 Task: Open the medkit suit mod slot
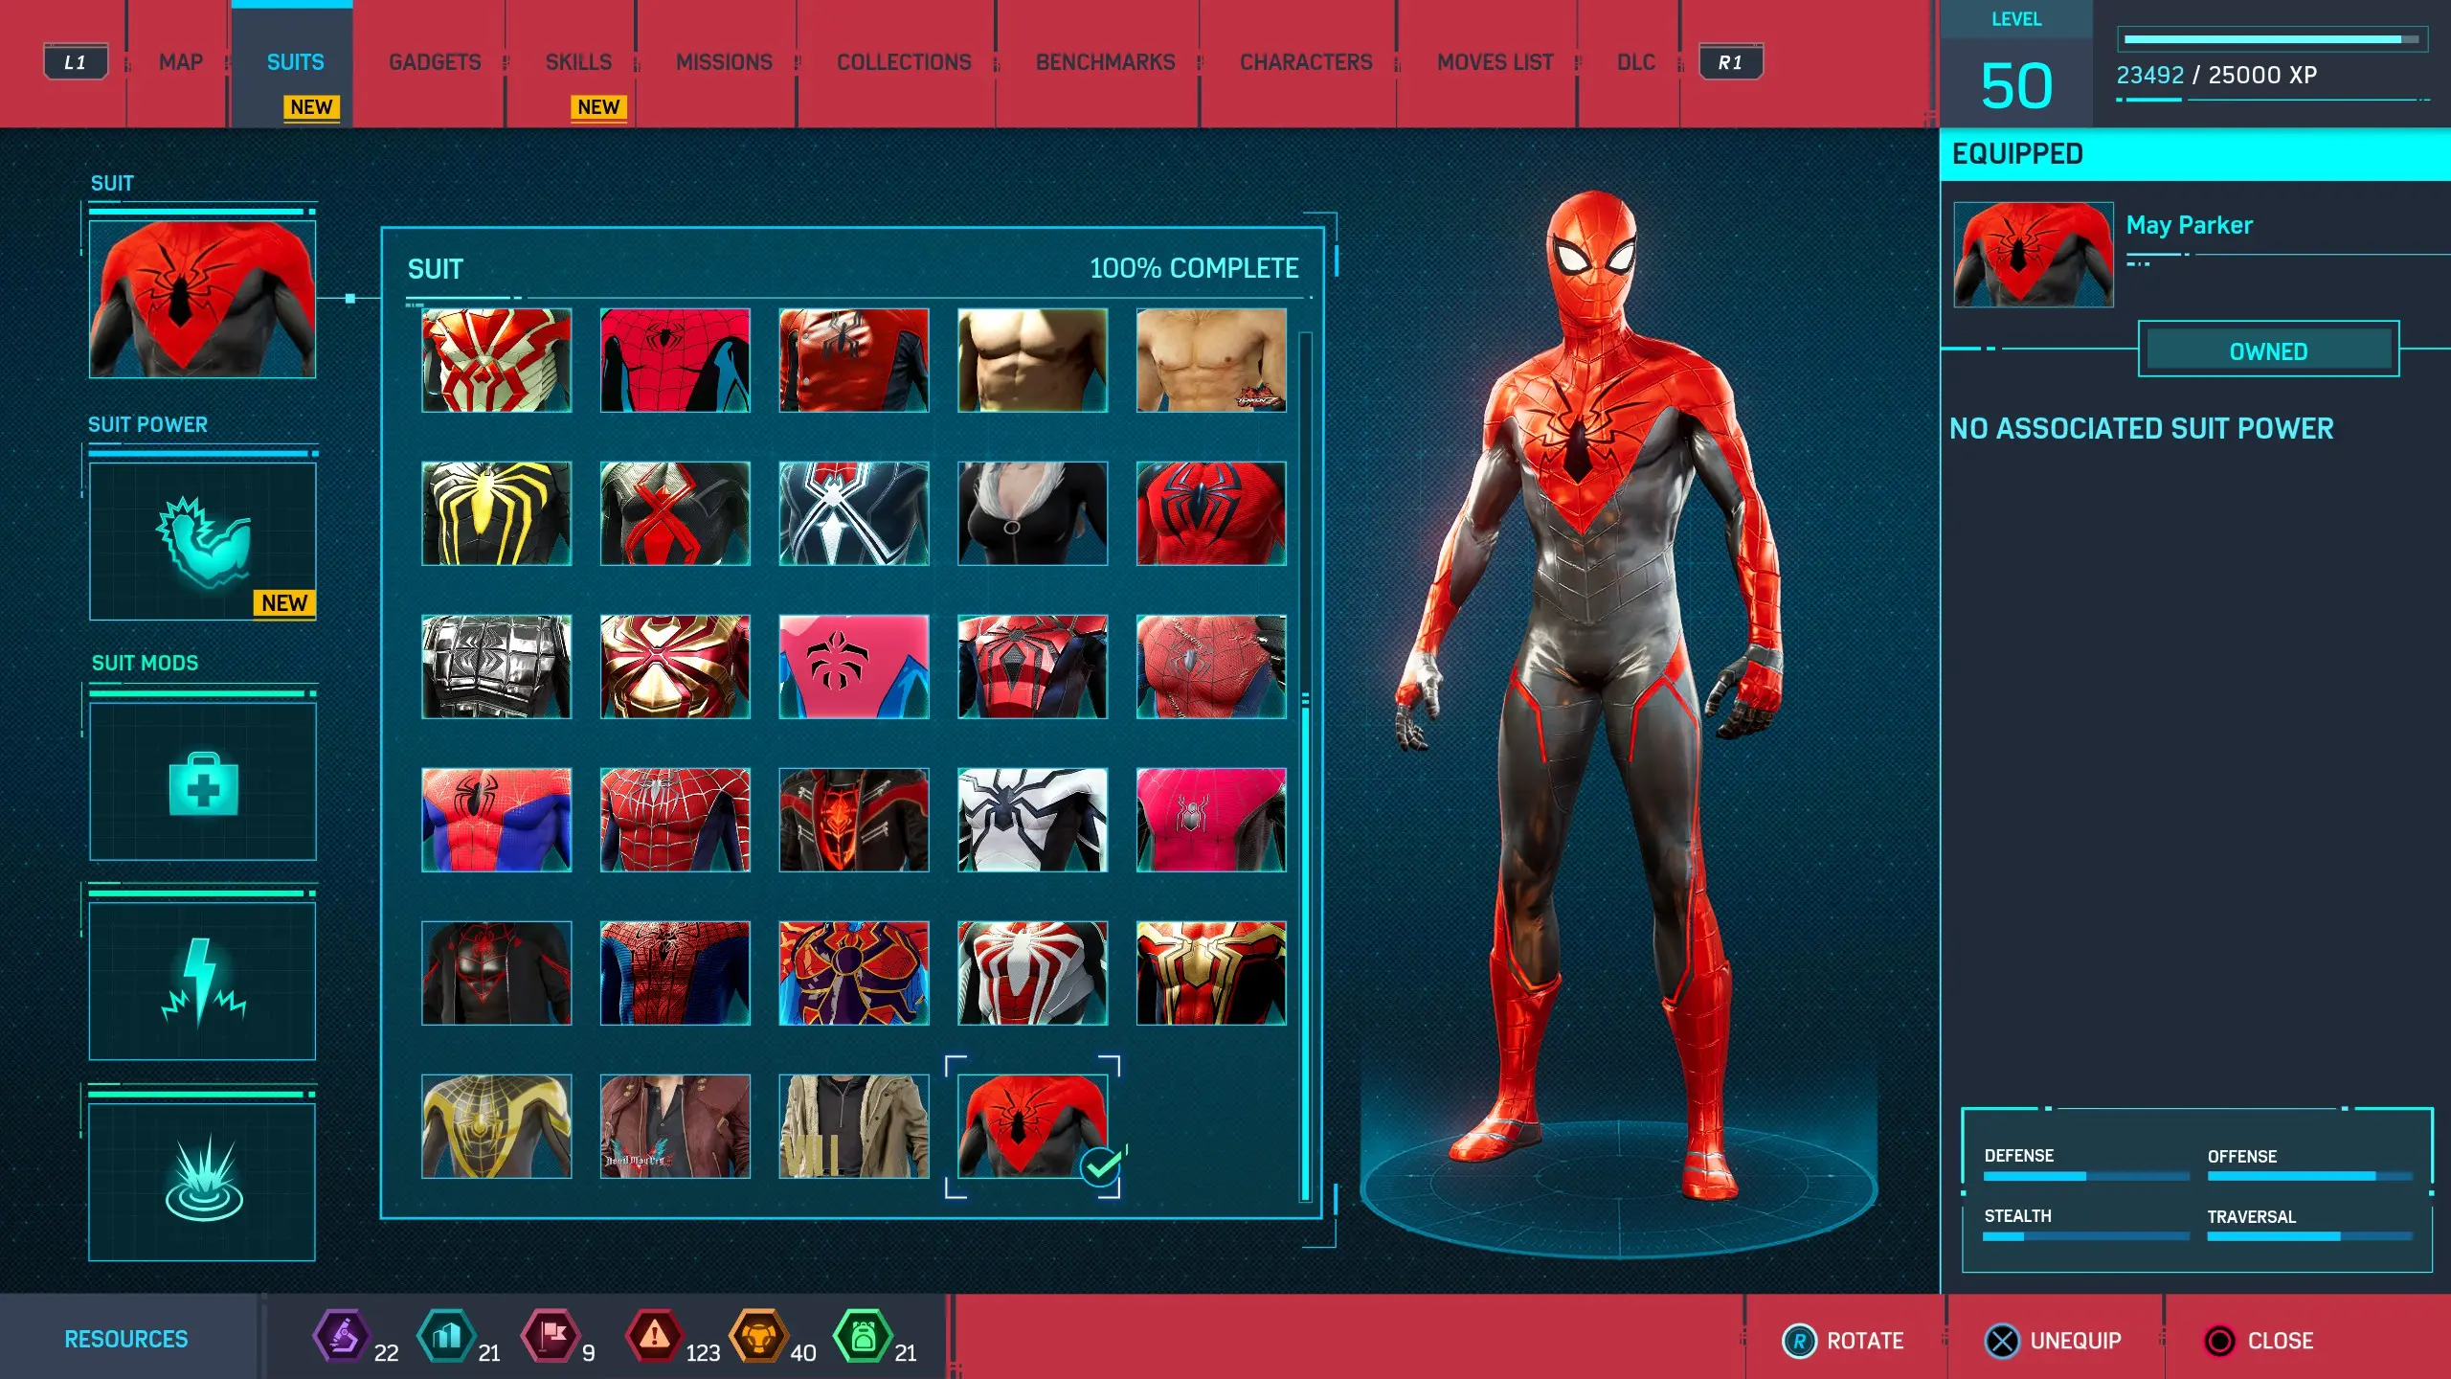[x=202, y=781]
